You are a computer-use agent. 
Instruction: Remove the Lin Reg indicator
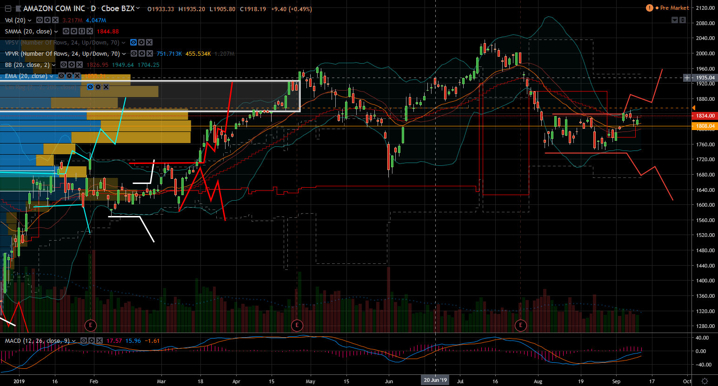[x=106, y=87]
